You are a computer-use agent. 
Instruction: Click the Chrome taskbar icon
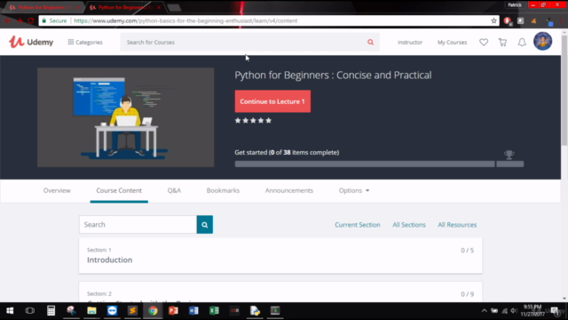153,311
